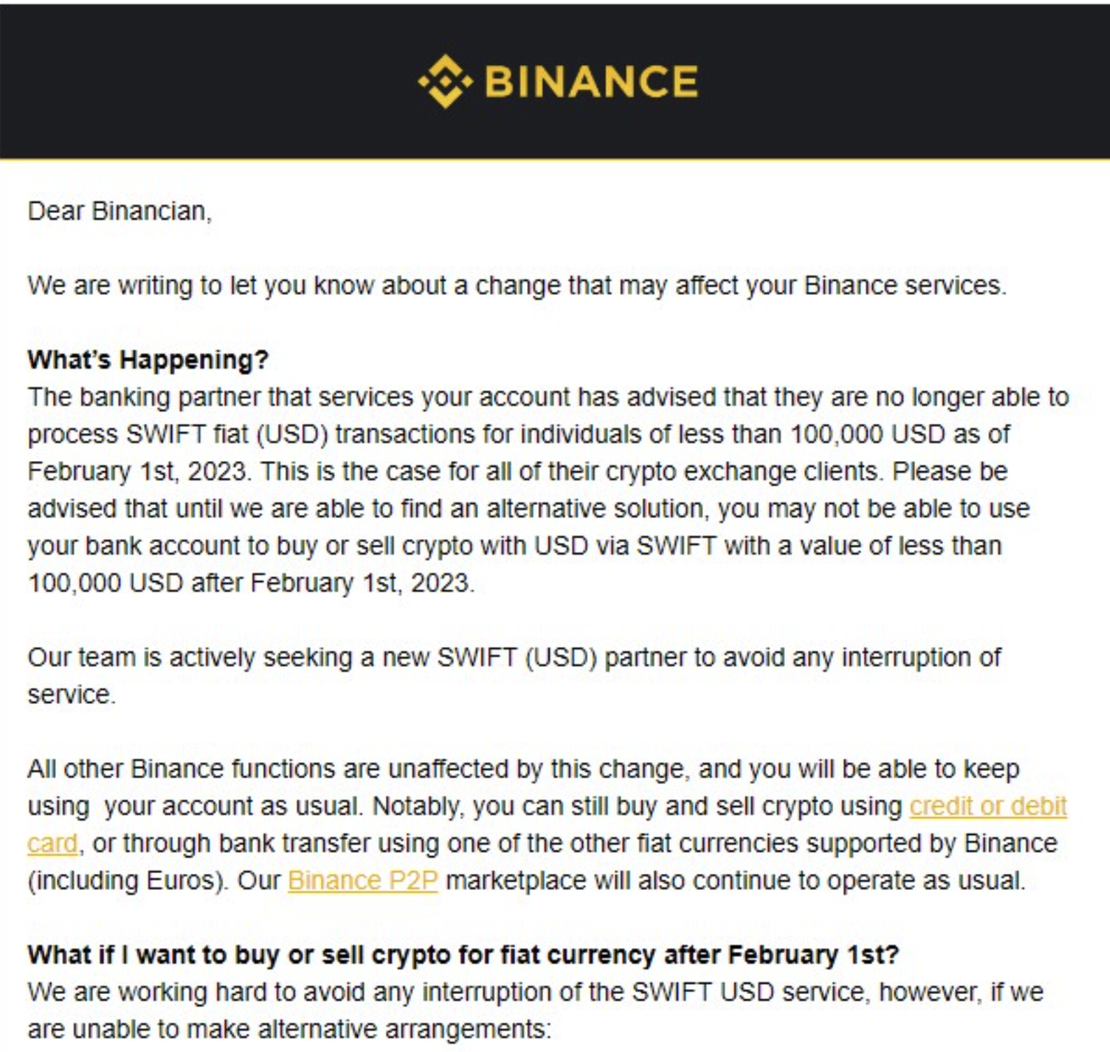Viewport: 1110px width, 1052px height.
Task: Click the text 100,000 USD after February 1st, 2023
Action: (250, 583)
